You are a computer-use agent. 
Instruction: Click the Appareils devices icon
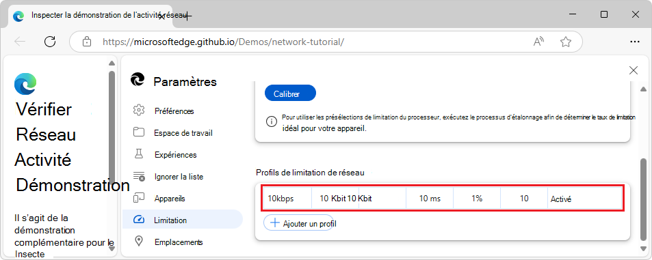[138, 198]
